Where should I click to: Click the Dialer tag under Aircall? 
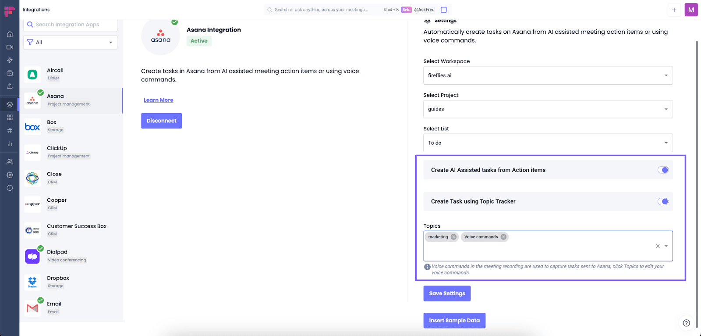(x=53, y=78)
